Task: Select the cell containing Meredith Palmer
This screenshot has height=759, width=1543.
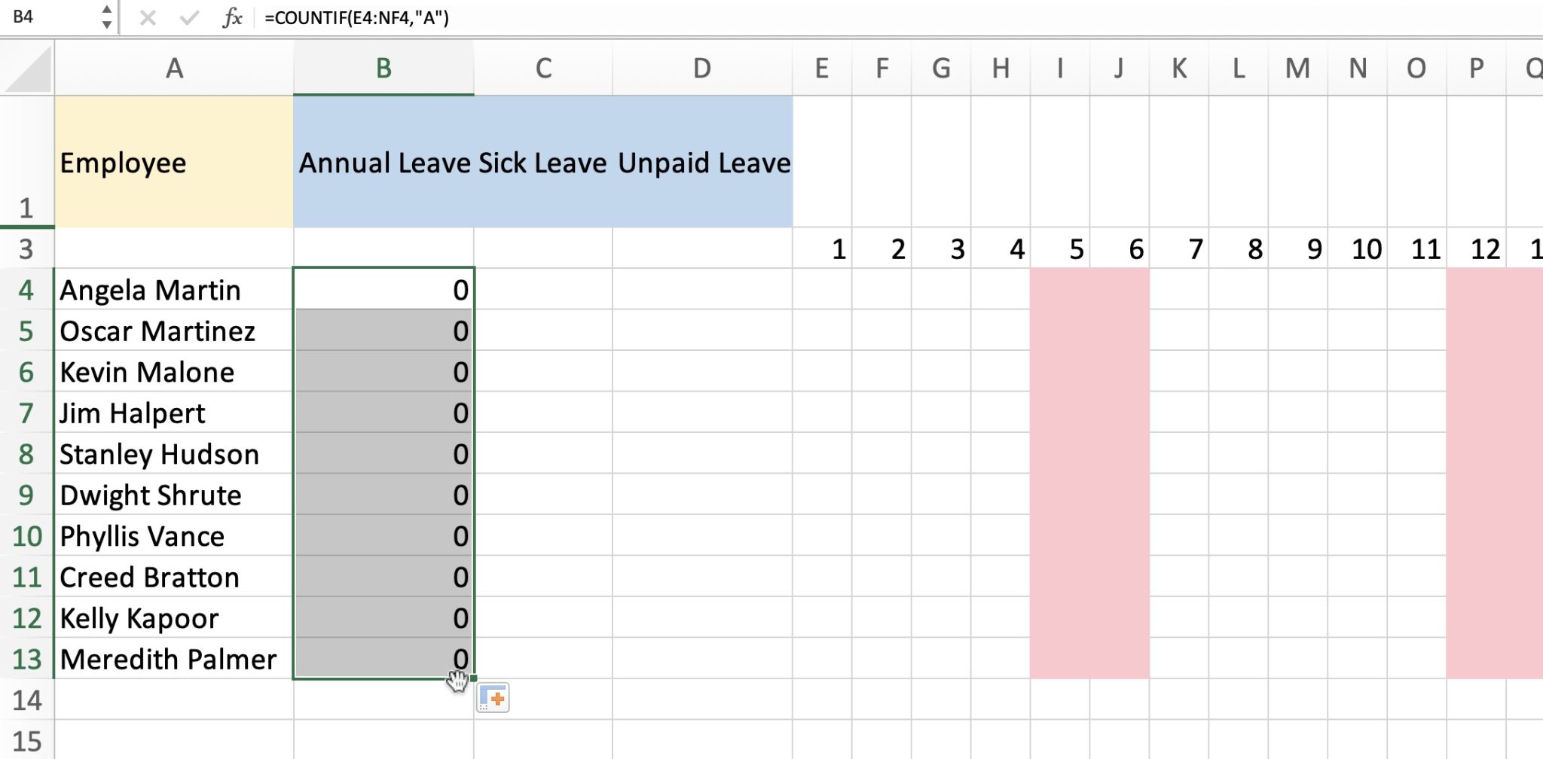Action: (173, 660)
